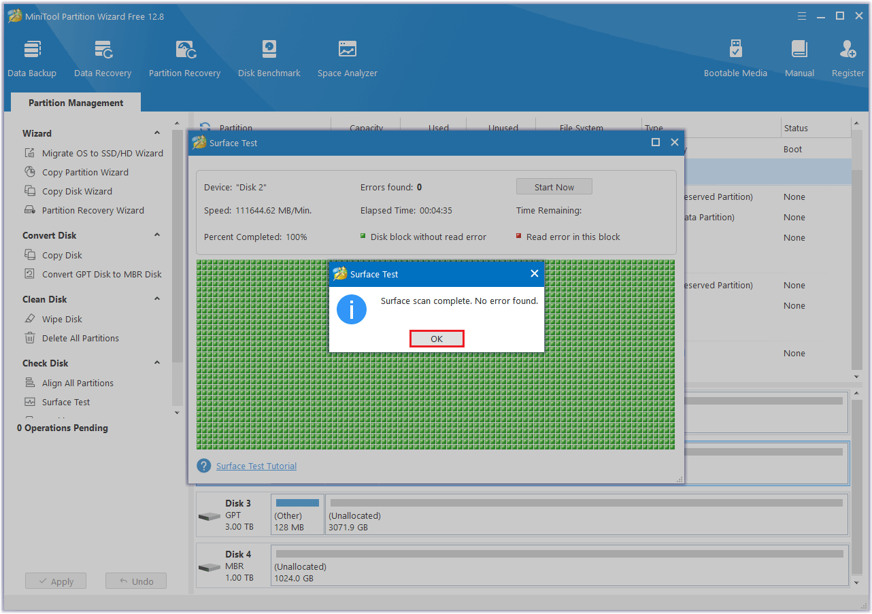
Task: Click the '0 Operations Pending' text
Action: click(63, 428)
